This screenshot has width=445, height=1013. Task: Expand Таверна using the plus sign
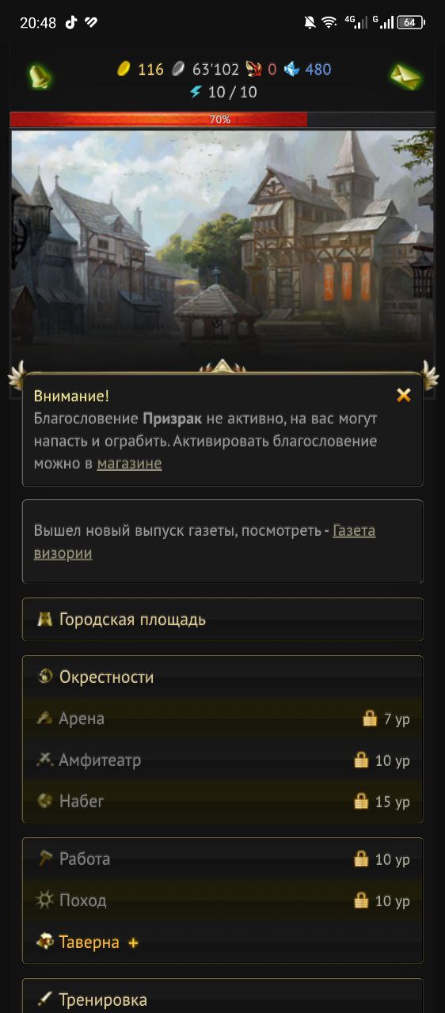[x=133, y=943]
